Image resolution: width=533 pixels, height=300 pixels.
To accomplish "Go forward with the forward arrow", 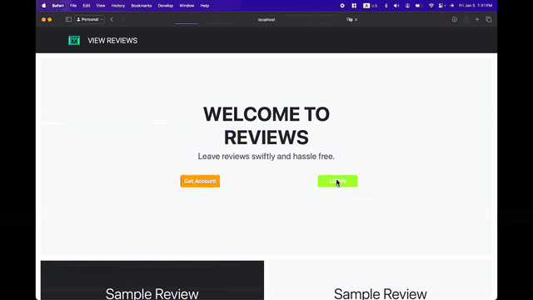I will pos(122,19).
